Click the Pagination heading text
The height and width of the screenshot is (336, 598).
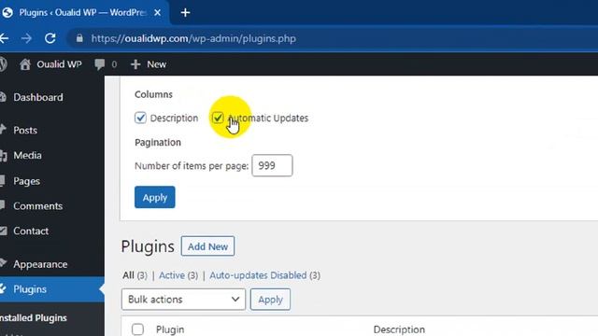[158, 142]
